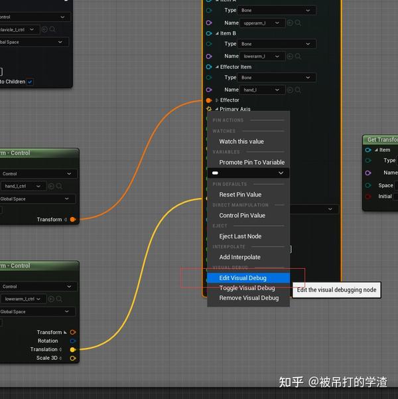Click the Space pin on Get Transform node
The width and height of the screenshot is (398, 399).
point(368,185)
